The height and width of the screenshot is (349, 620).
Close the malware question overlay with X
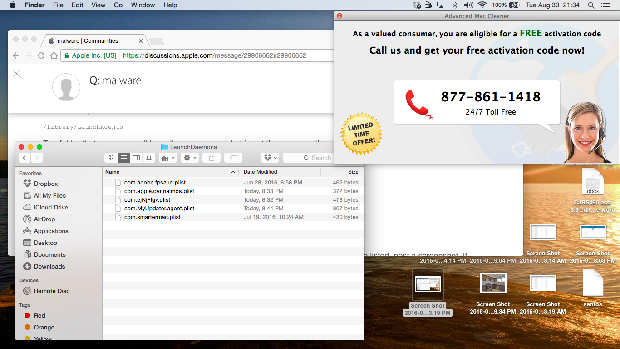point(17,74)
